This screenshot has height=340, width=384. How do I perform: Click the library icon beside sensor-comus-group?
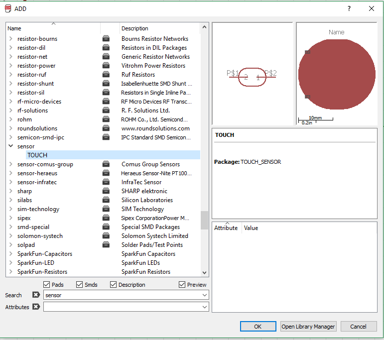(x=106, y=164)
